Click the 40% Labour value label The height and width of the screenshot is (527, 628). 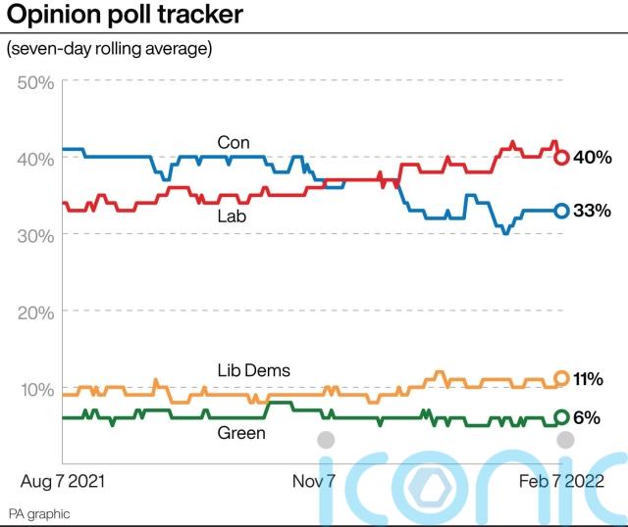tap(593, 158)
